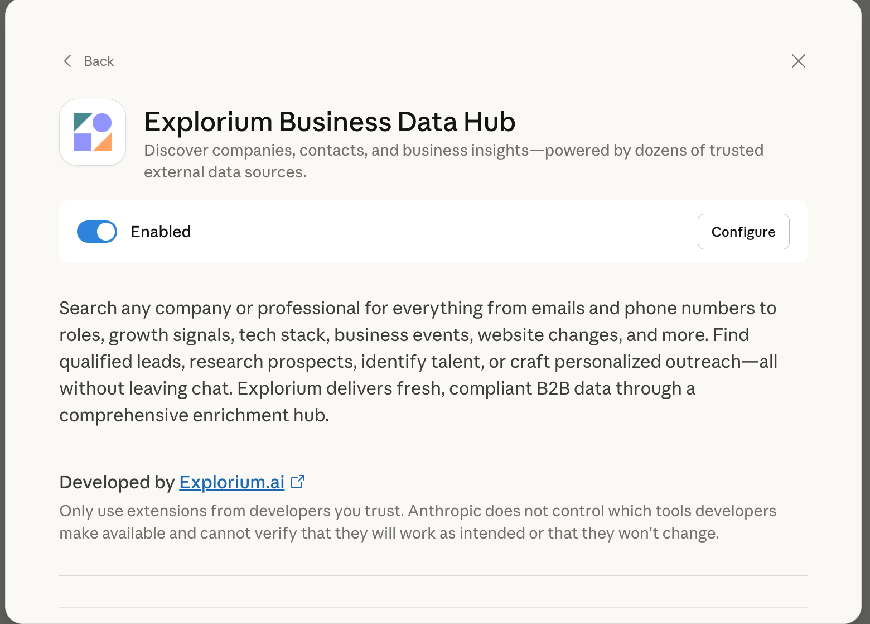Viewport: 870px width, 624px height.
Task: Click the orange triangle in the logo
Action: click(105, 144)
